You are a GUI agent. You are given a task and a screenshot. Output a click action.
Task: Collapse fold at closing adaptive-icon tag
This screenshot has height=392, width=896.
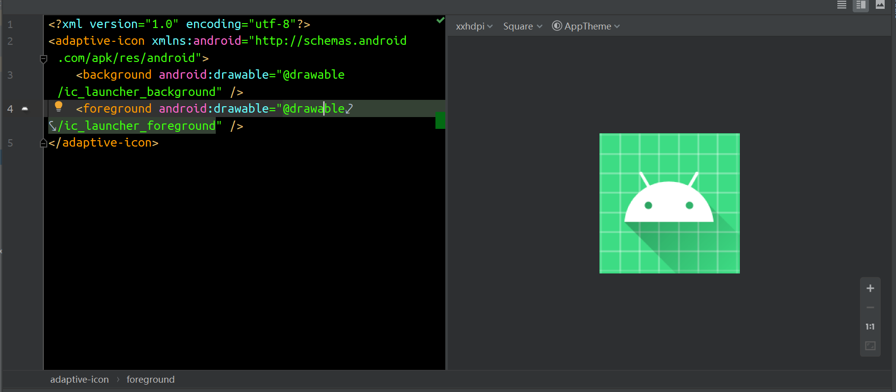[43, 143]
